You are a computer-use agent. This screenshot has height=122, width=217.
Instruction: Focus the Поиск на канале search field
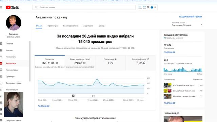click(x=84, y=7)
